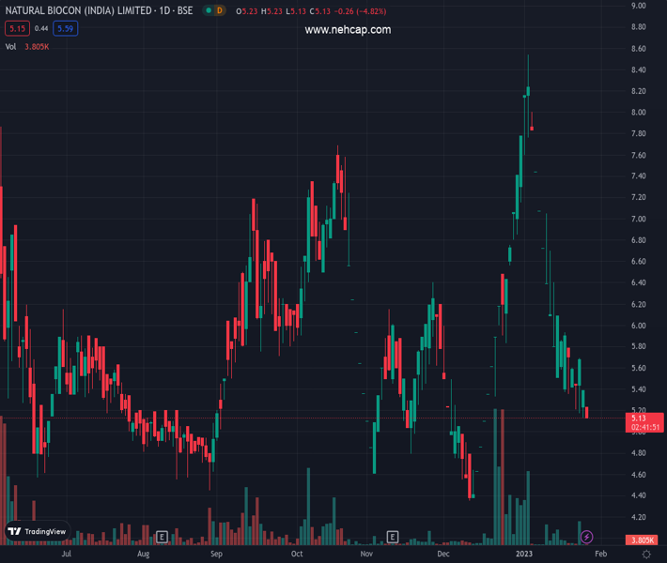Click the blue 5.59 buy price button

click(65, 29)
